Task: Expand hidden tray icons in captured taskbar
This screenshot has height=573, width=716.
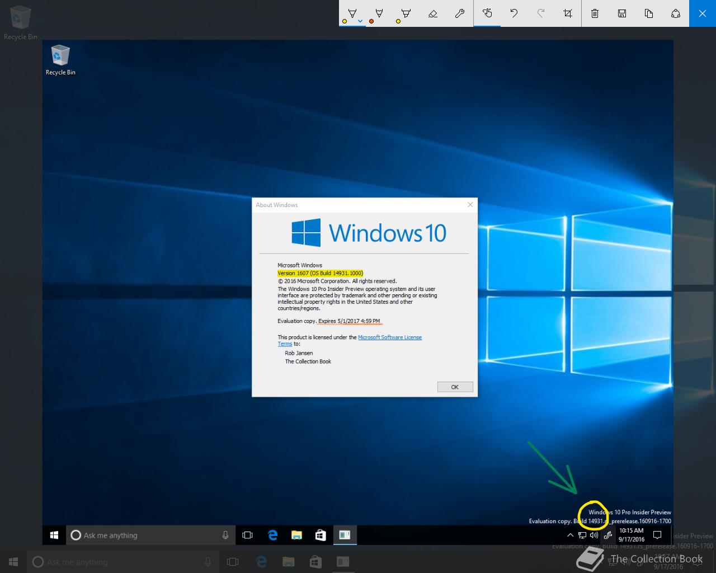Action: click(570, 536)
